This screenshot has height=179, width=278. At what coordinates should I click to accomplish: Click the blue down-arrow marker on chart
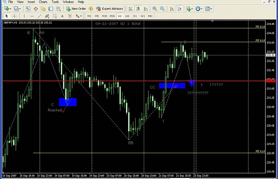pyautogui.click(x=192, y=83)
